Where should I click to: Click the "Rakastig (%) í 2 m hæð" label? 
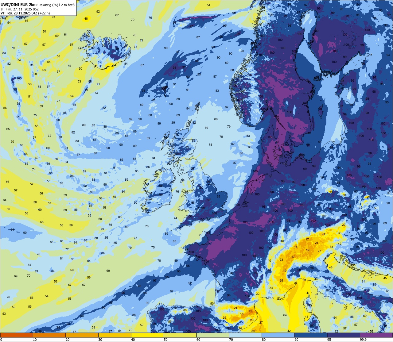(56, 5)
